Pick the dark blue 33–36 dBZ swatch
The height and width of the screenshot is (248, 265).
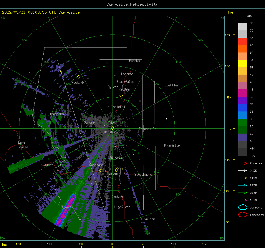[x=243, y=108]
